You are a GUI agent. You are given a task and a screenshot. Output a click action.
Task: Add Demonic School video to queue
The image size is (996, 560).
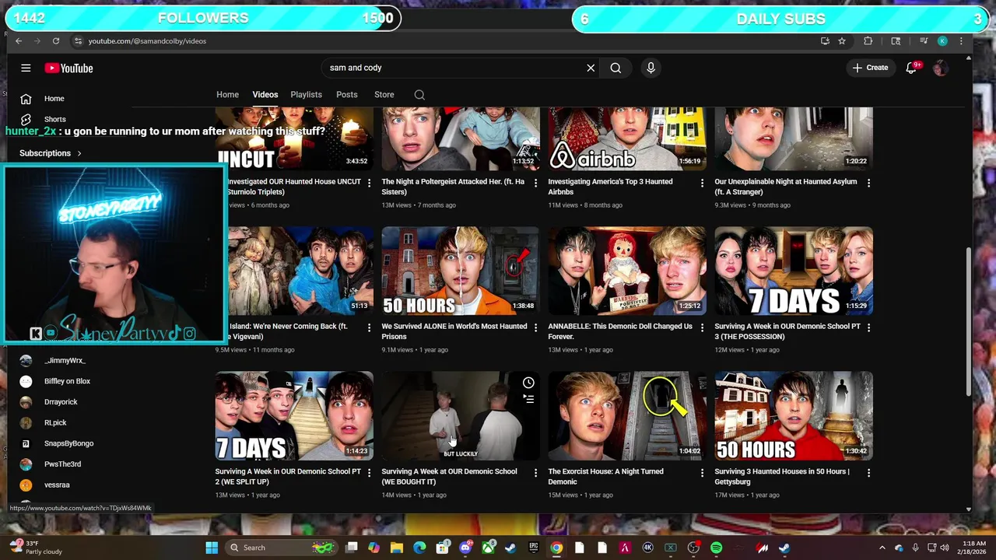[x=528, y=399]
